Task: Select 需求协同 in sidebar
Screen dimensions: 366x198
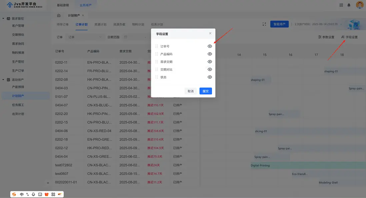Action: 18,44
